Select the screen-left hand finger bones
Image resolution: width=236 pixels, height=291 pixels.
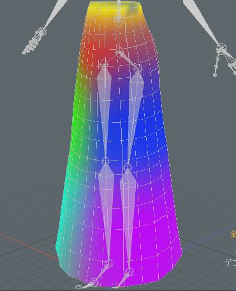[32, 44]
